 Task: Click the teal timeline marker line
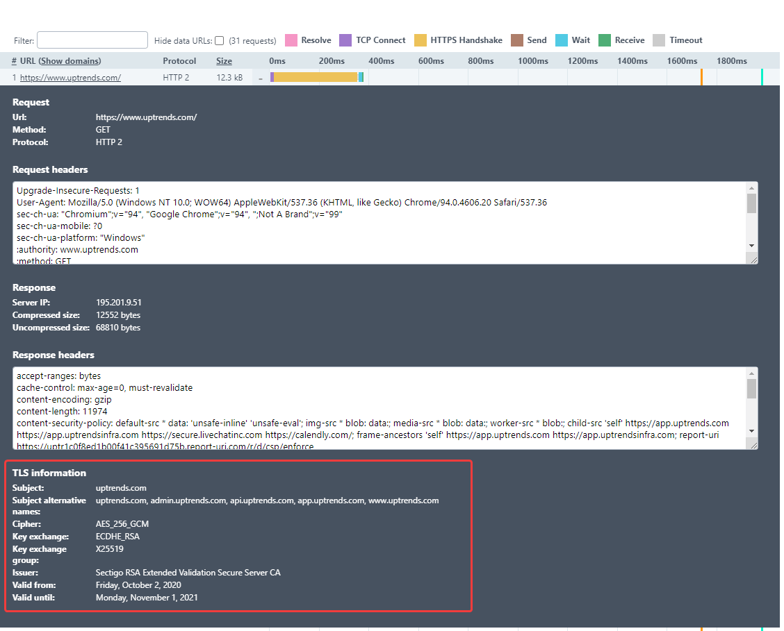pyautogui.click(x=762, y=77)
